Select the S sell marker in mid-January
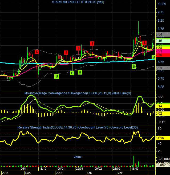This screenshot has width=170, height=175. 66,53
